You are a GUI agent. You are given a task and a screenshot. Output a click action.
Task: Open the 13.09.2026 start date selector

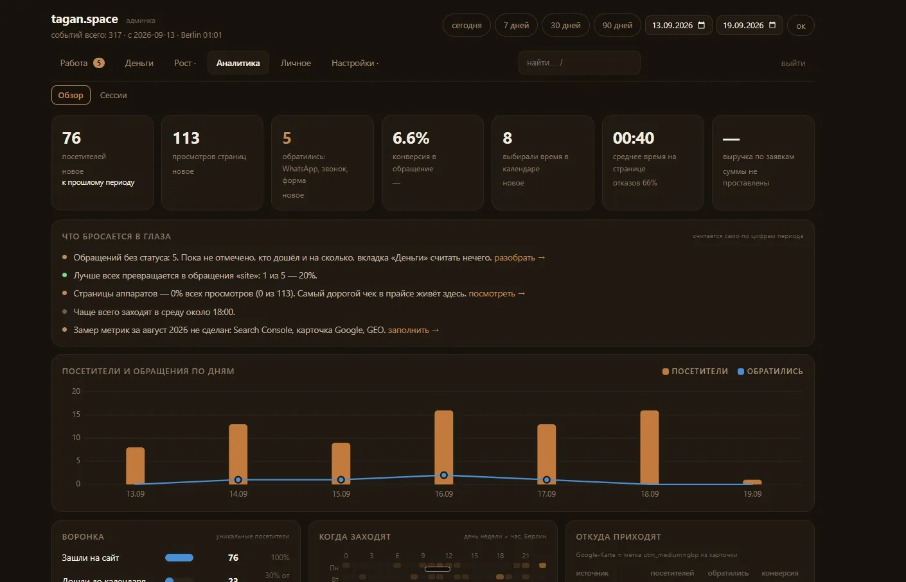coord(679,26)
